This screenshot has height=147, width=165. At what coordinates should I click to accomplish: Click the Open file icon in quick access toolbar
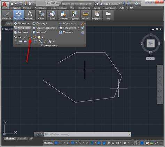16,4
